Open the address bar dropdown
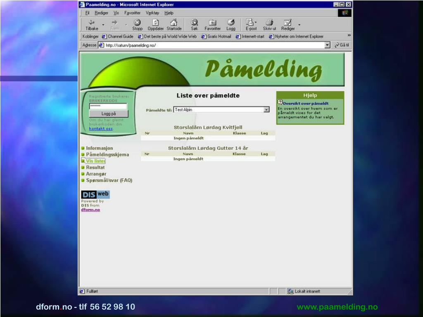This screenshot has height=317, width=423. (x=327, y=45)
